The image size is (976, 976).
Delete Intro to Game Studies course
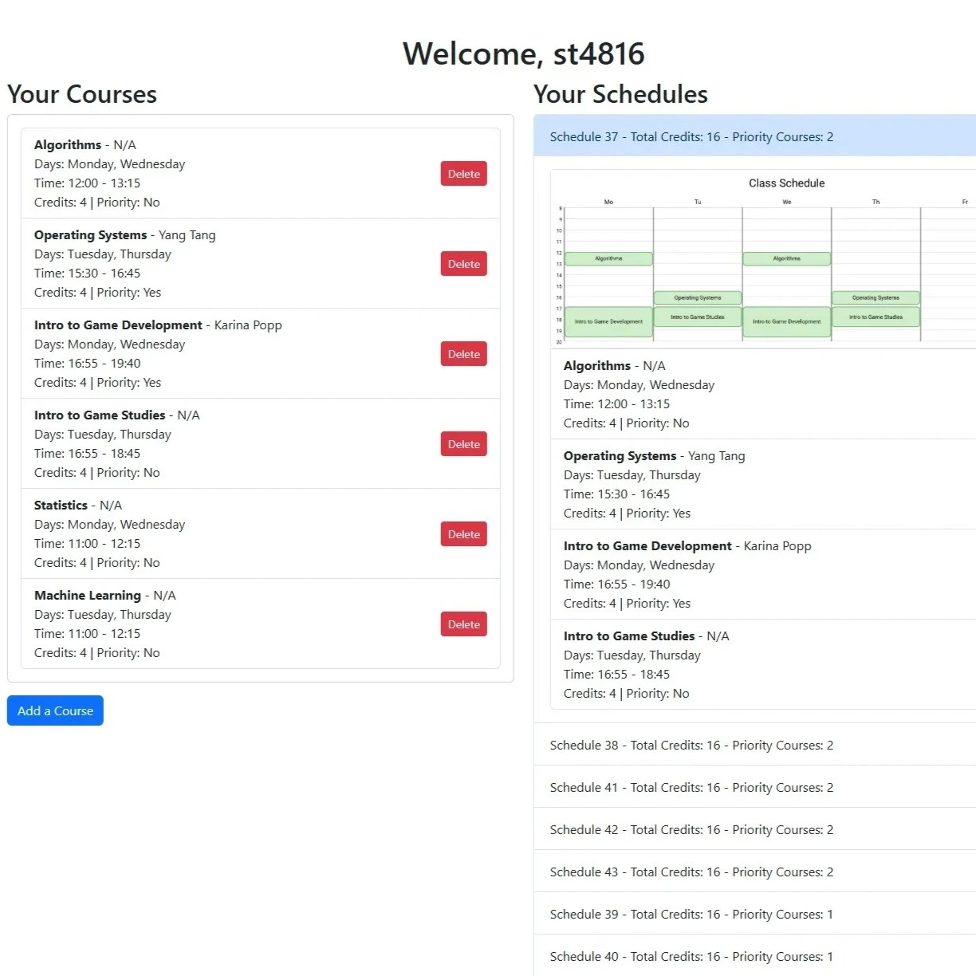click(463, 444)
